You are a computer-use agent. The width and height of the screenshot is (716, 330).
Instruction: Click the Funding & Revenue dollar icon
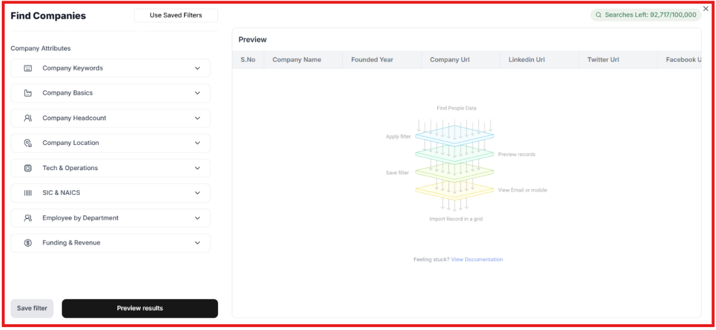tap(28, 243)
